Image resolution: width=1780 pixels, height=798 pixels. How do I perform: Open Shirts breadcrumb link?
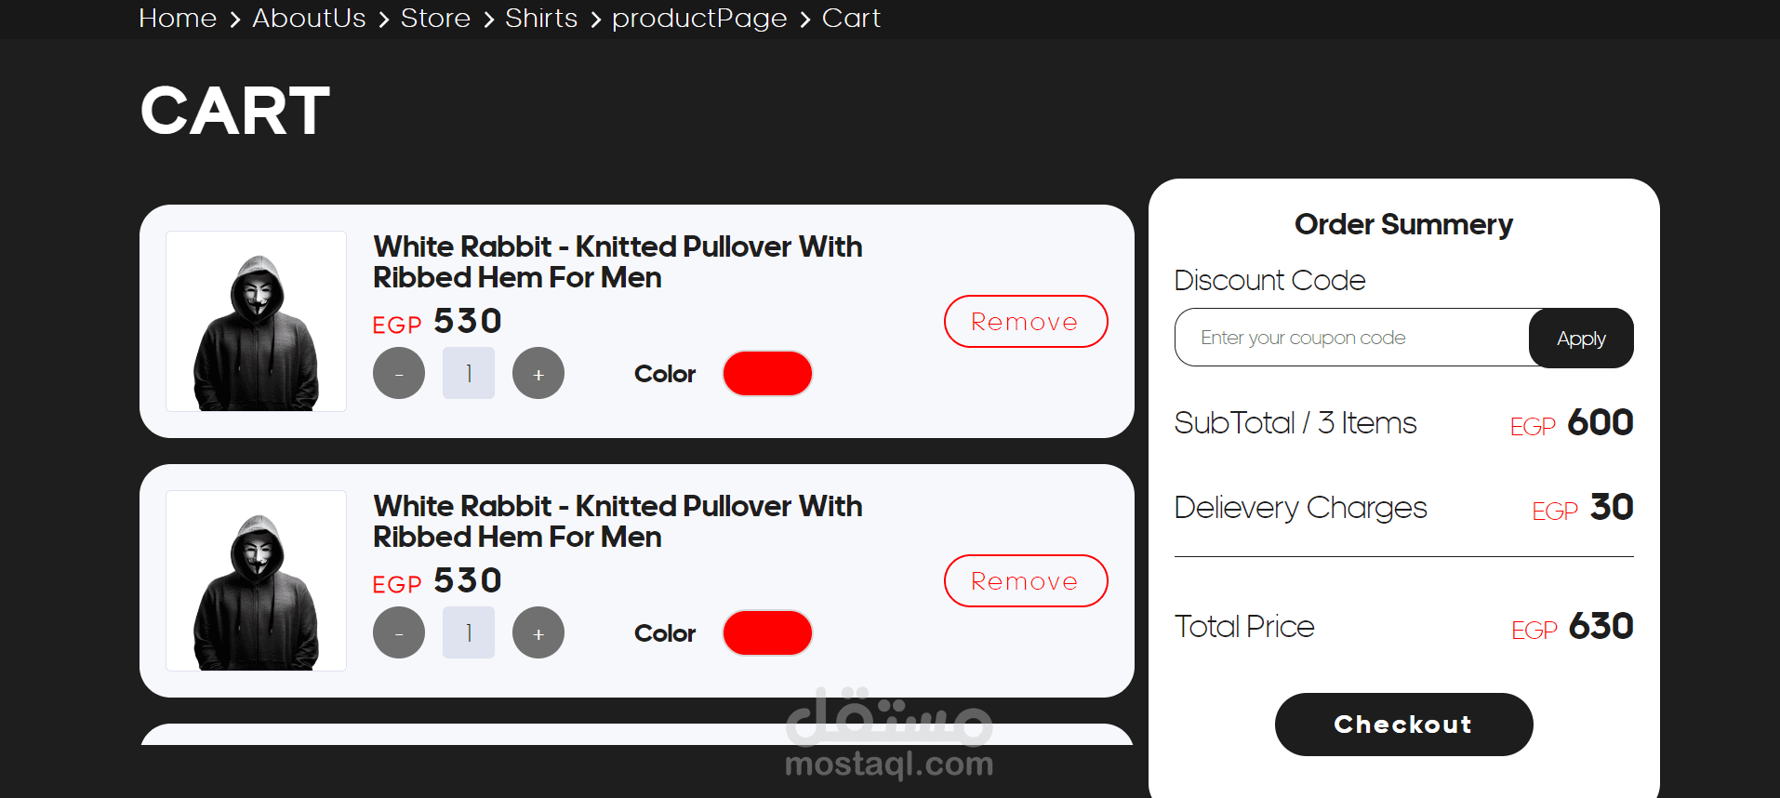[541, 18]
